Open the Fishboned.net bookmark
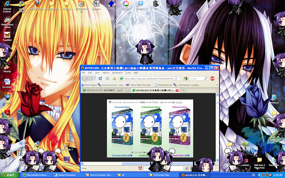The height and width of the screenshot is (178, 285). [163, 85]
